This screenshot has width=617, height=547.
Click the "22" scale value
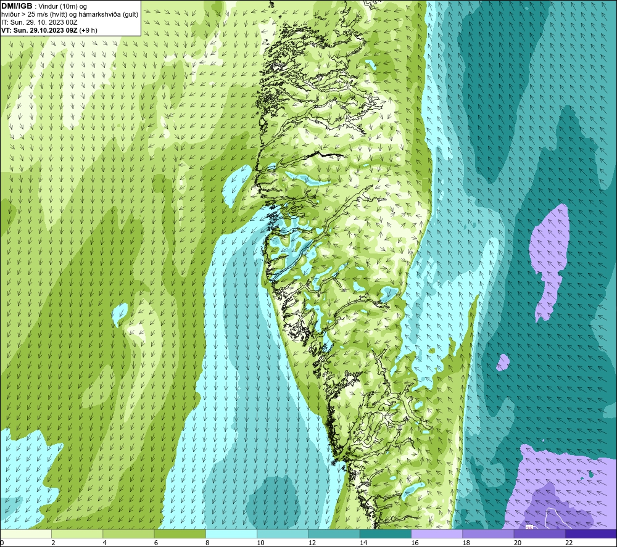pos(569,543)
